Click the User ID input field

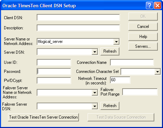pyautogui.click(x=54, y=62)
